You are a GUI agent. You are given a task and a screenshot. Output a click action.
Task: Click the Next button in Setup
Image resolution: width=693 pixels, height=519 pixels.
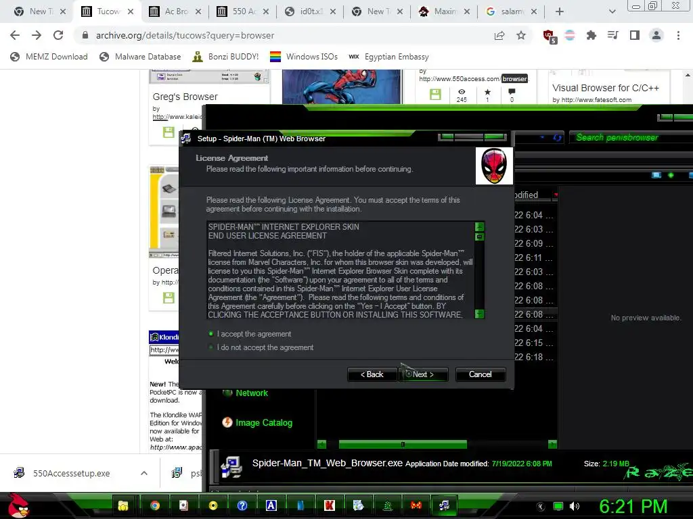tap(424, 374)
